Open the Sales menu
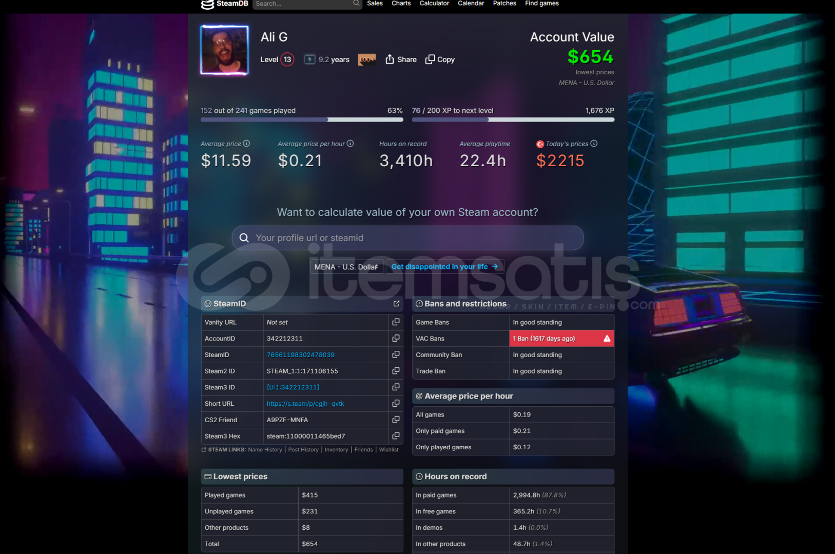835x554 pixels. [x=375, y=4]
